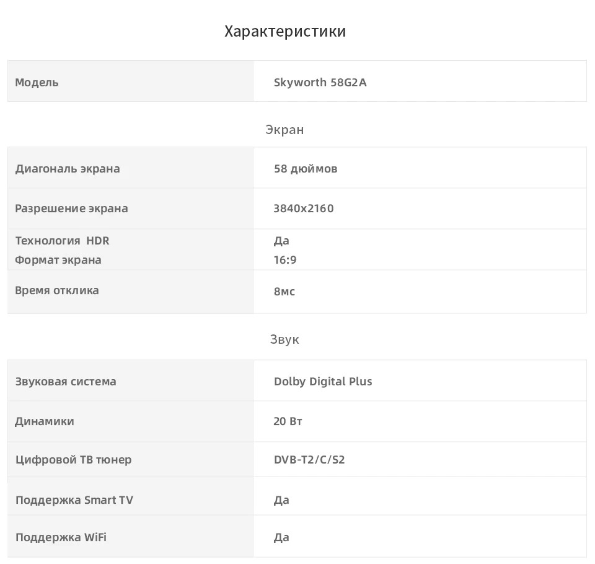Select the Dolby Digital Plus value
The height and width of the screenshot is (564, 595).
tap(323, 382)
